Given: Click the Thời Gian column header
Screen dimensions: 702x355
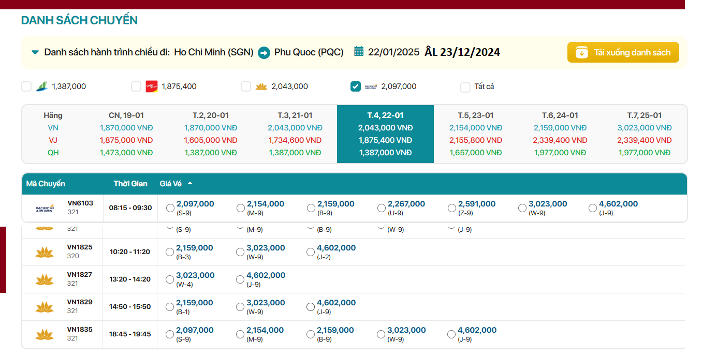Looking at the screenshot, I should (x=130, y=184).
